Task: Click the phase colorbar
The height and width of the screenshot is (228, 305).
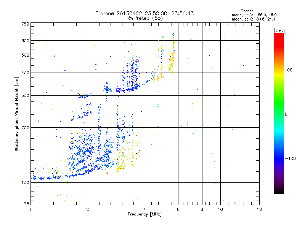Action: point(279,114)
